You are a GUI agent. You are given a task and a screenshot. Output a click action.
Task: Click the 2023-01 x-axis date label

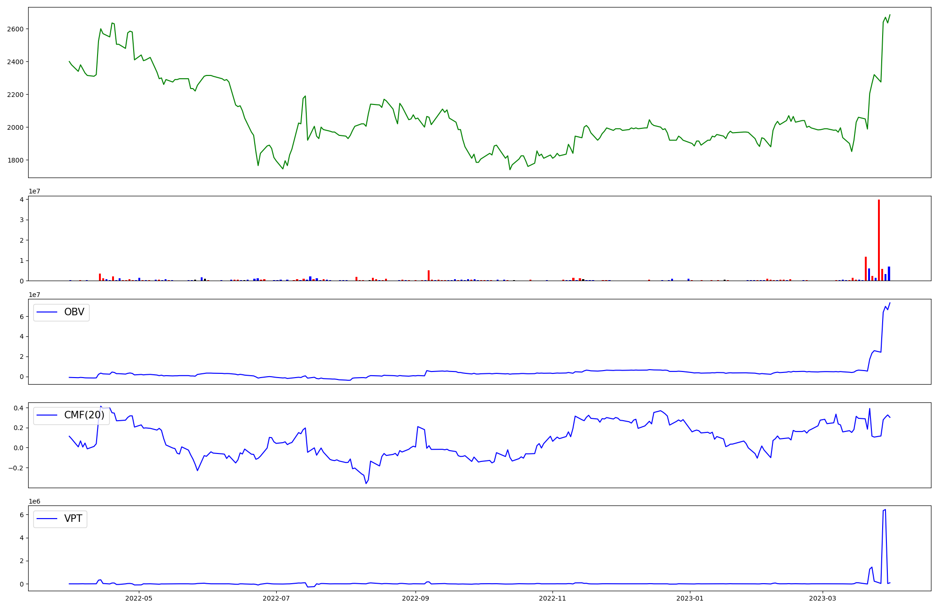(x=690, y=598)
